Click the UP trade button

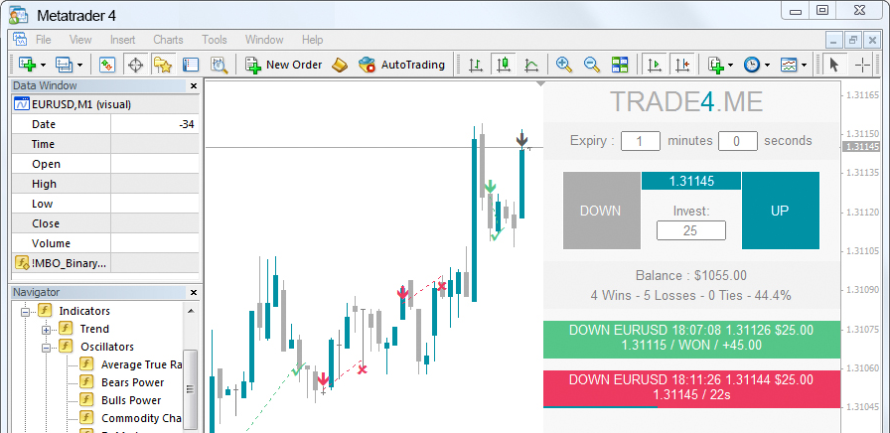[x=781, y=211]
